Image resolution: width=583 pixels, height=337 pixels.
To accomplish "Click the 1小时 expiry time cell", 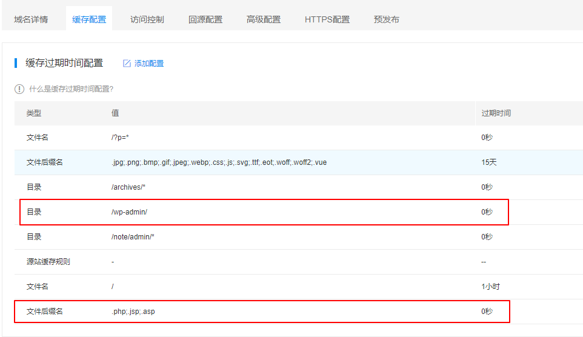I will point(490,287).
